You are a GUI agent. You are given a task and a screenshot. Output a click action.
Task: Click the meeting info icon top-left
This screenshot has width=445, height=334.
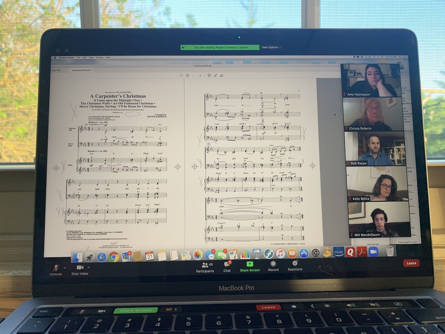(58, 50)
